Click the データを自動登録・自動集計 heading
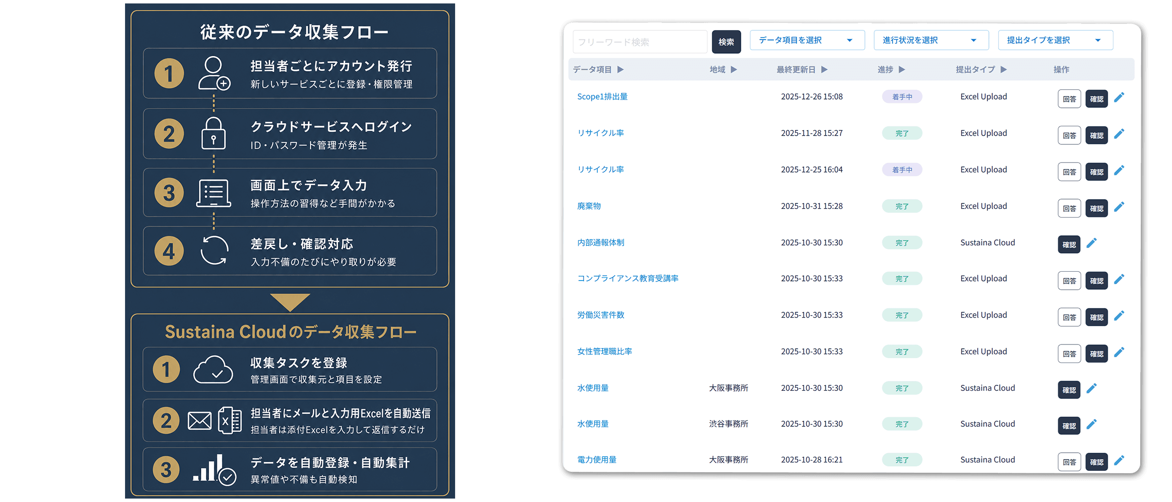1172x502 pixels. pos(330,462)
